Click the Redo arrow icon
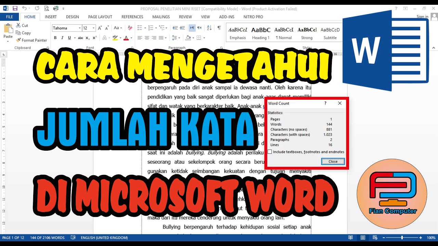This screenshot has width=438, height=246. pos(37,8)
